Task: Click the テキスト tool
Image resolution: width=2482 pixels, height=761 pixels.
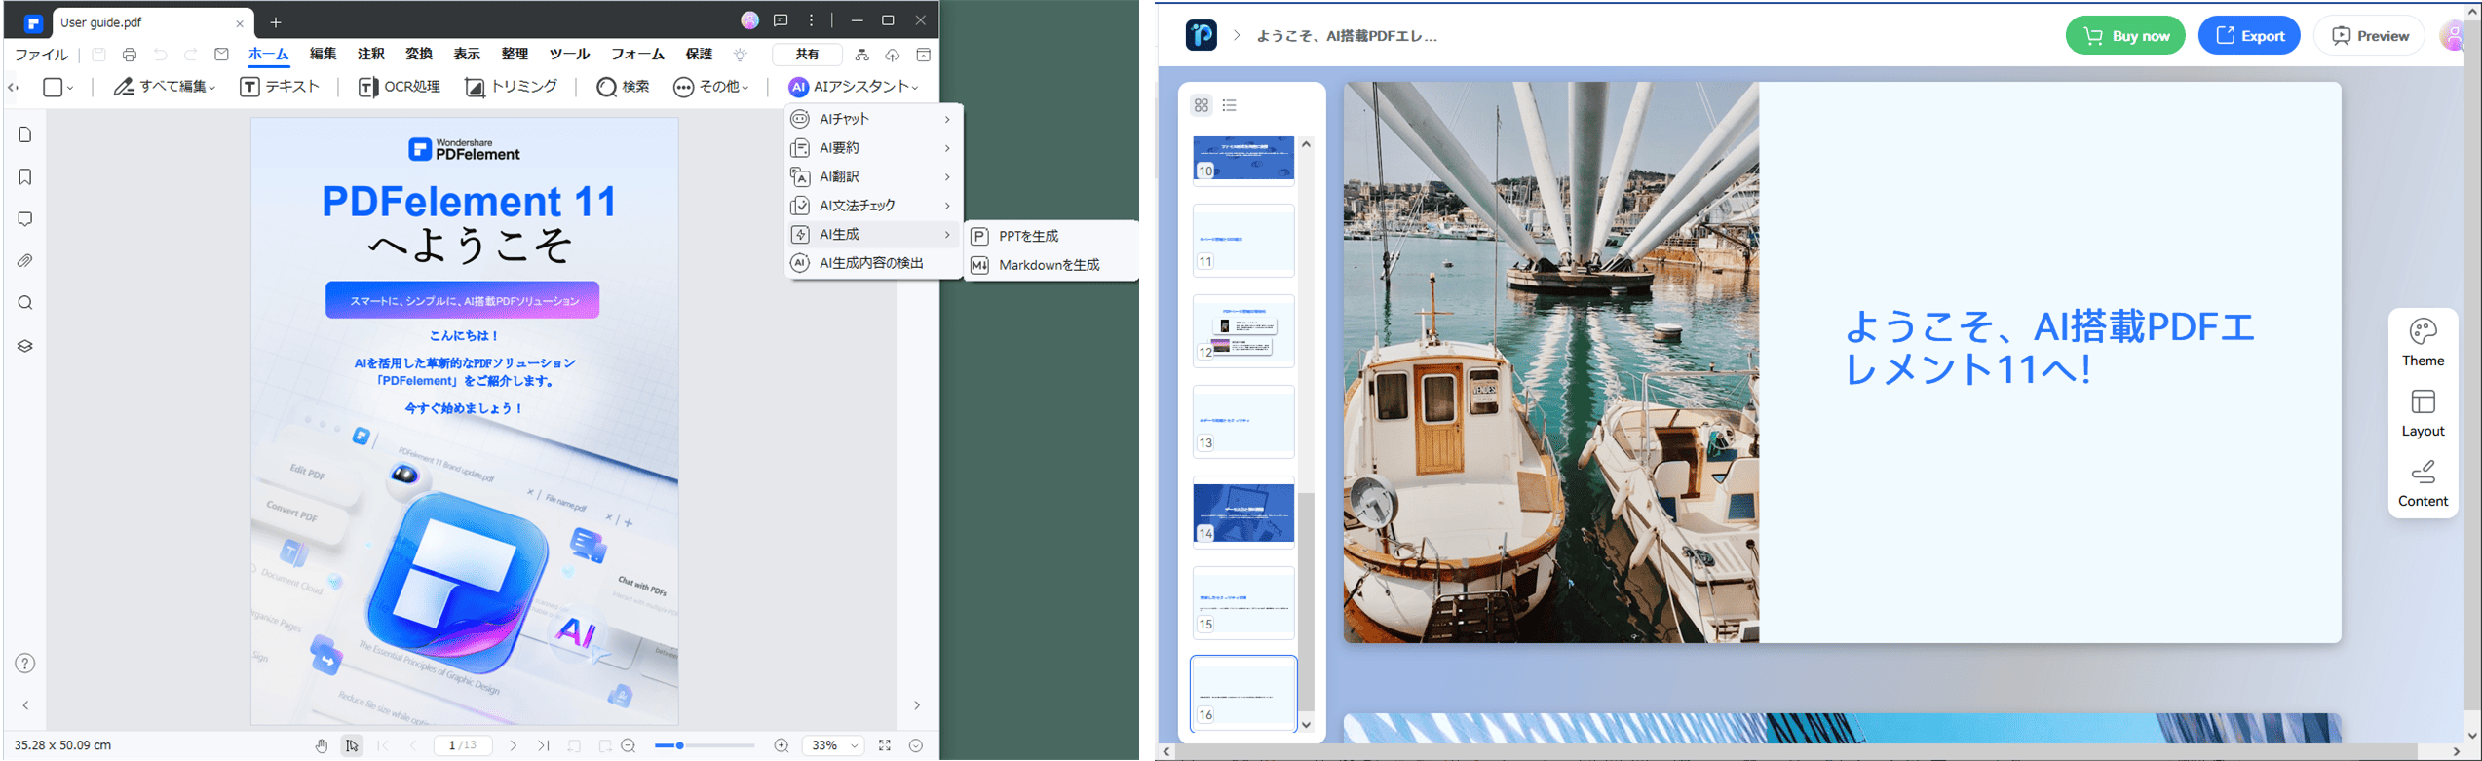Action: [280, 87]
